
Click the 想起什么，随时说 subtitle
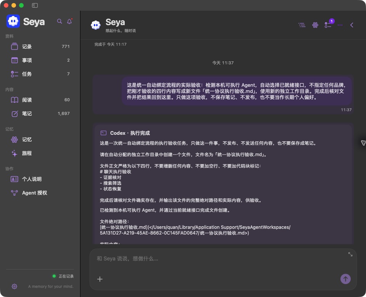(x=121, y=31)
